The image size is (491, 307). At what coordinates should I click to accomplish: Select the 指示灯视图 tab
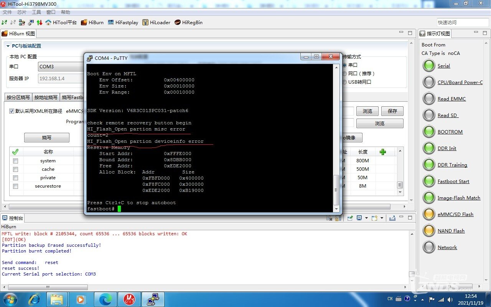(435, 33)
